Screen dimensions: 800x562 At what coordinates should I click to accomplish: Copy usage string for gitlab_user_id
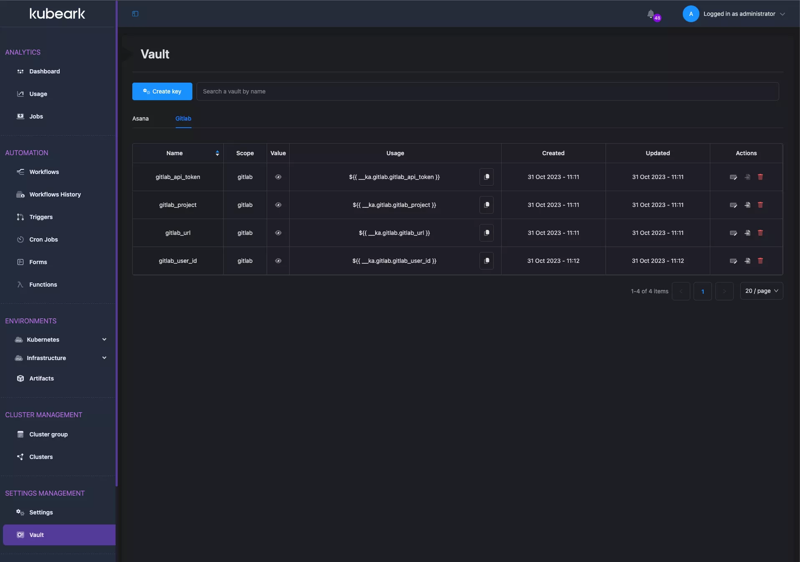pyautogui.click(x=486, y=261)
